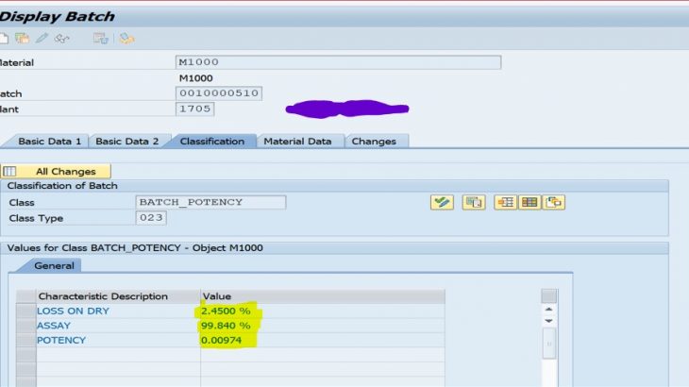Click the glasses Display icon in toolbar

[62, 38]
